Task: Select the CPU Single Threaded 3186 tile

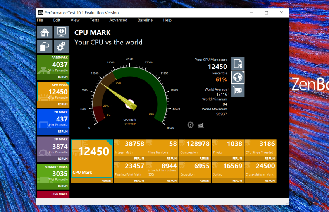Action: [260, 148]
